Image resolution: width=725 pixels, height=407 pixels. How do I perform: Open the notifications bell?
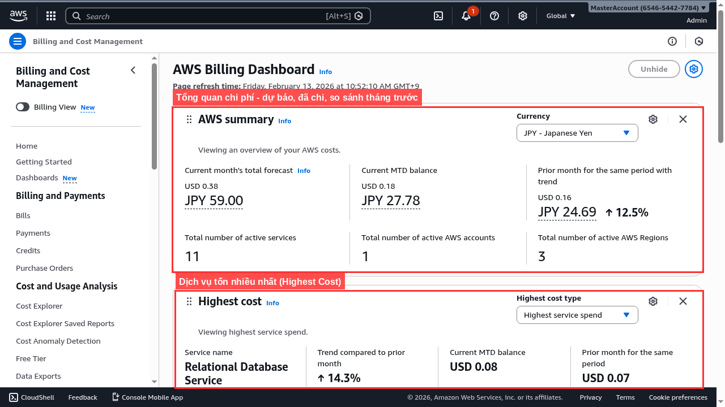[466, 16]
